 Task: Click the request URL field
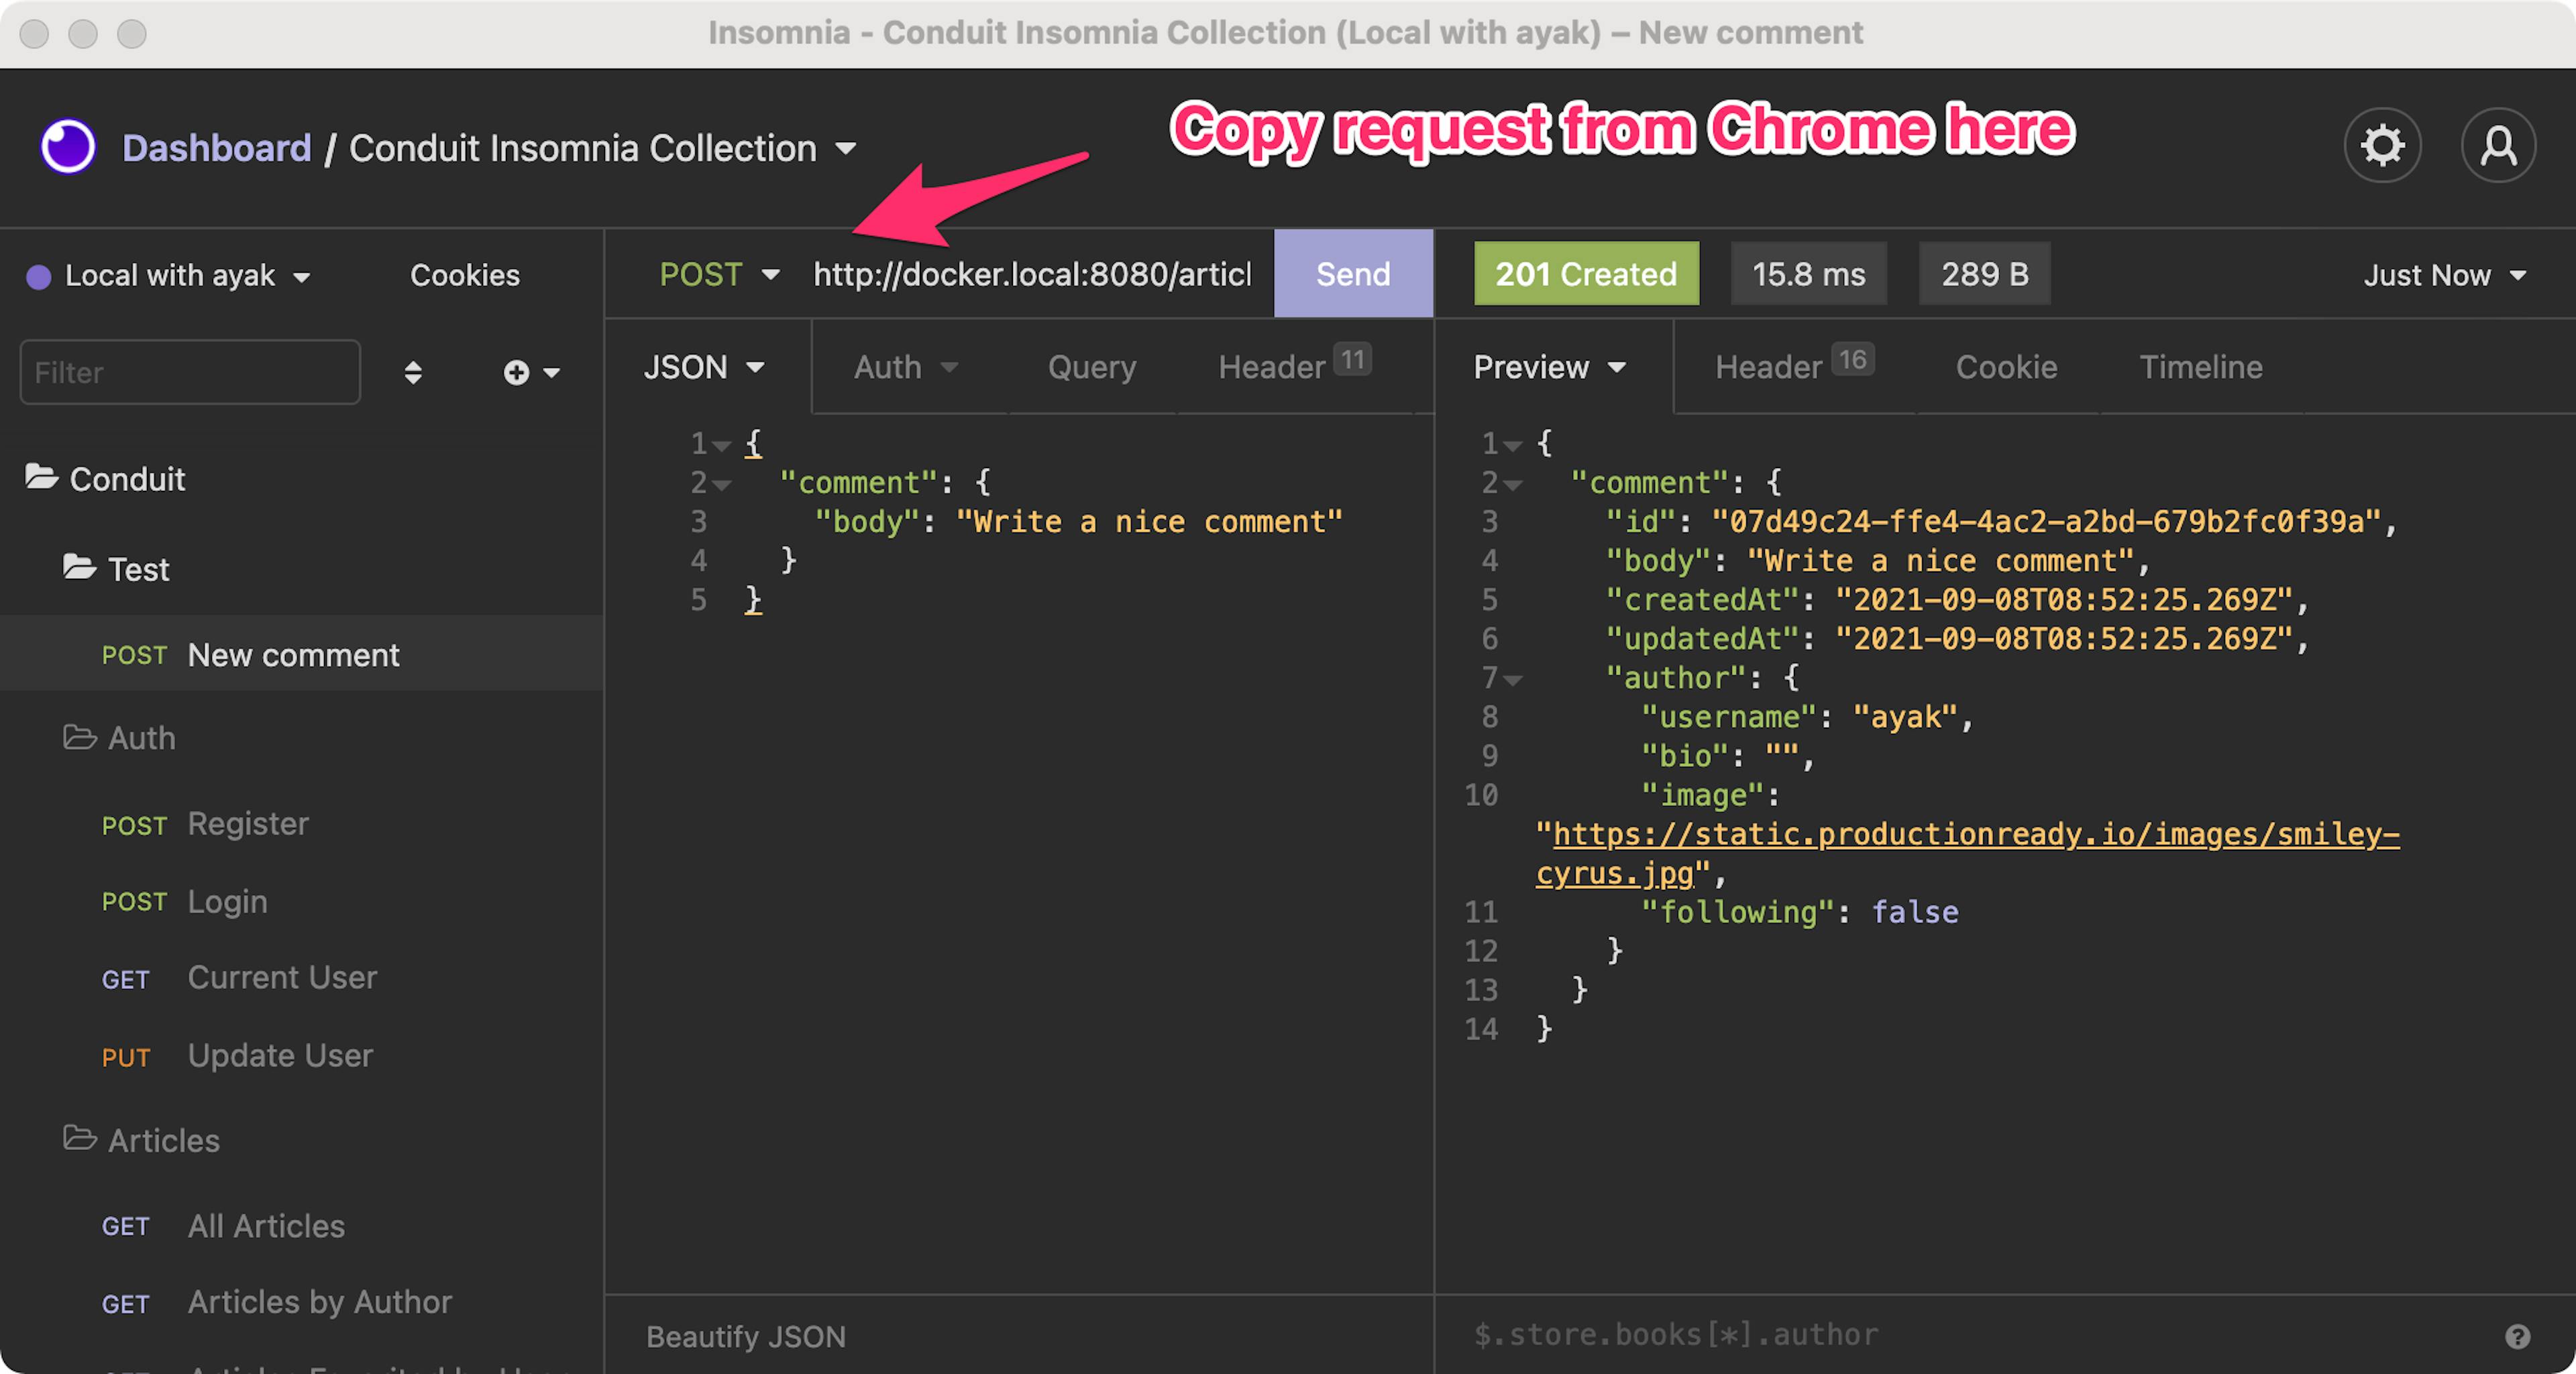tap(1033, 274)
